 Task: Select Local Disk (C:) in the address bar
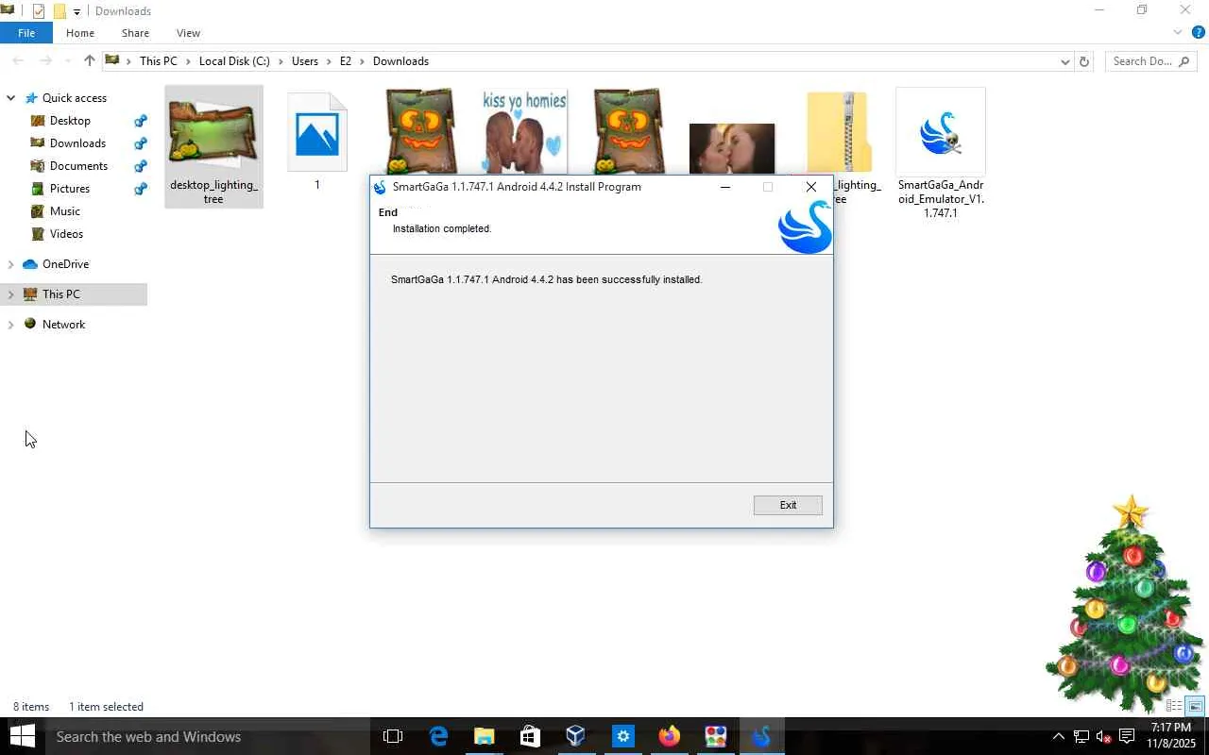pyautogui.click(x=234, y=61)
